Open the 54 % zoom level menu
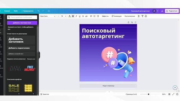Viewport: 180px width, 101px height. coord(164,94)
